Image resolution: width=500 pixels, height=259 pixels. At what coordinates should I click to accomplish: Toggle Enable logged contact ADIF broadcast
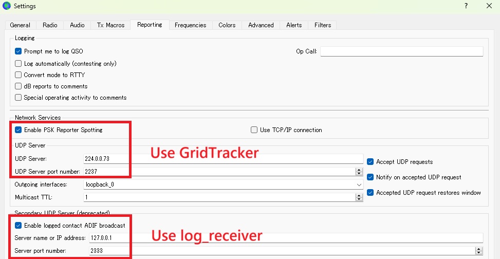click(x=18, y=225)
